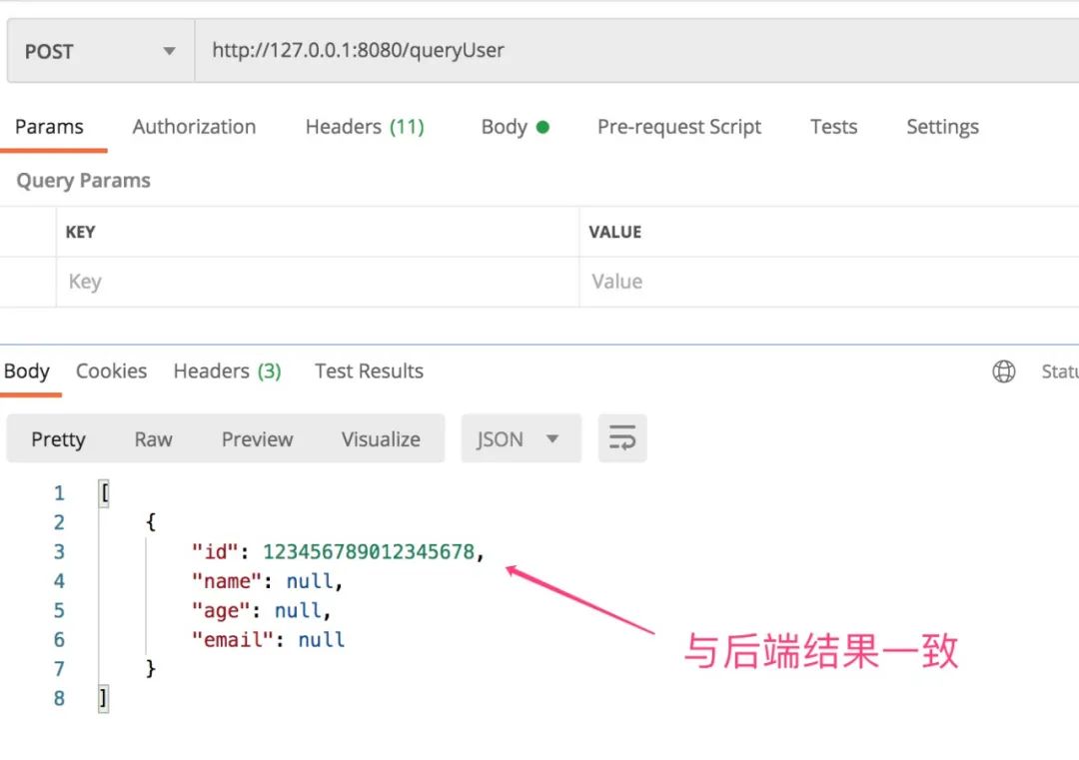Click the wrap lines icon

[x=622, y=438]
